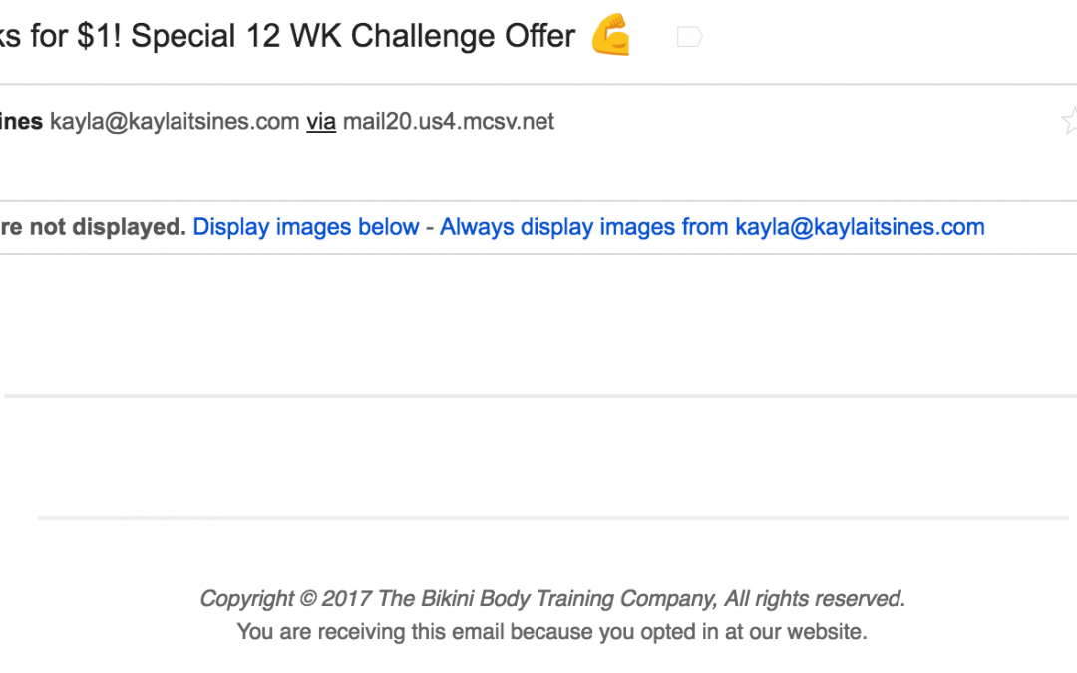Click the lower horizontal divider above the footer
This screenshot has width=1077, height=673.
pos(552,518)
